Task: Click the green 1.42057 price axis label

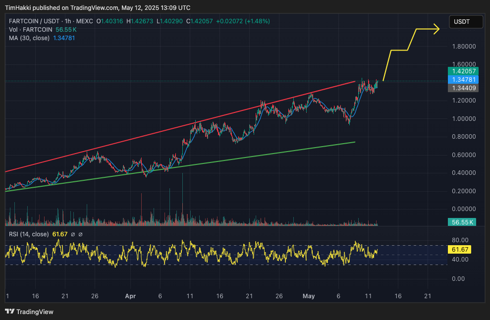Action: click(464, 71)
